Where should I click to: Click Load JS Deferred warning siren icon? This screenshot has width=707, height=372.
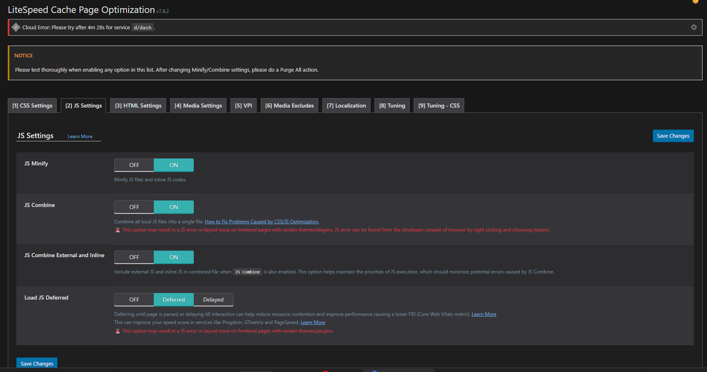click(x=118, y=331)
